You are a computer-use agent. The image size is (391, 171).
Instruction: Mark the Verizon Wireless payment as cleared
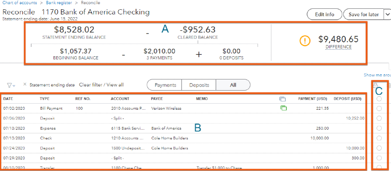(379, 109)
